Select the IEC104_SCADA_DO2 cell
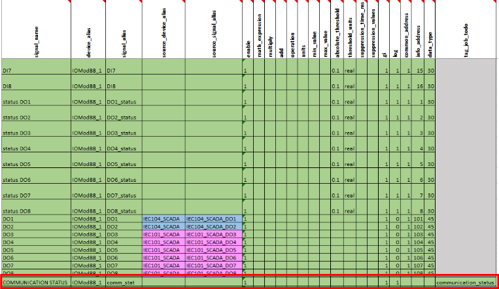This screenshot has width=499, height=289. click(214, 227)
